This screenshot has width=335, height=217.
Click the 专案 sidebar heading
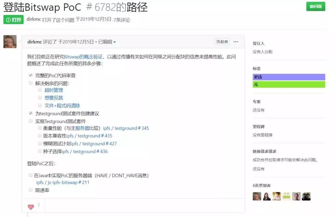(257, 102)
